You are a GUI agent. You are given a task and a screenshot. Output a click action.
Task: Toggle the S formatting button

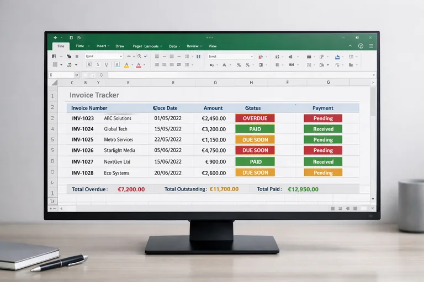tap(98, 64)
